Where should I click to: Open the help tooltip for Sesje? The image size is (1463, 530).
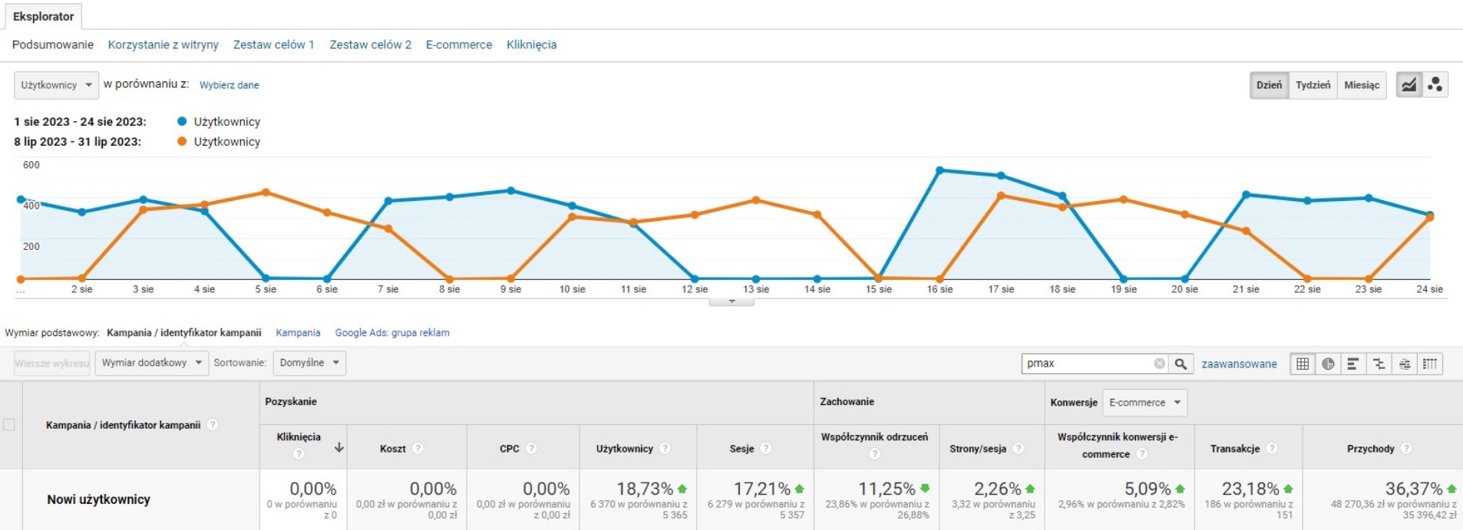(x=765, y=449)
